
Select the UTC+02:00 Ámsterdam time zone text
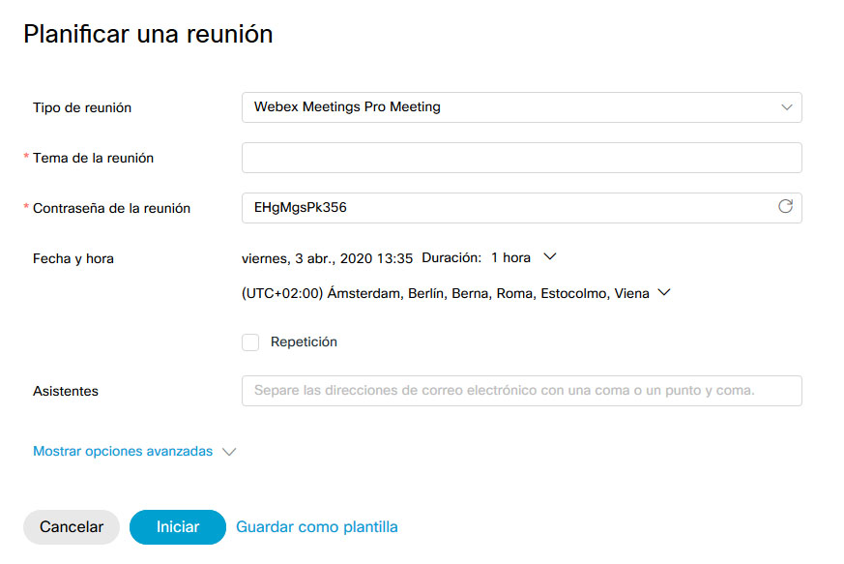[445, 293]
